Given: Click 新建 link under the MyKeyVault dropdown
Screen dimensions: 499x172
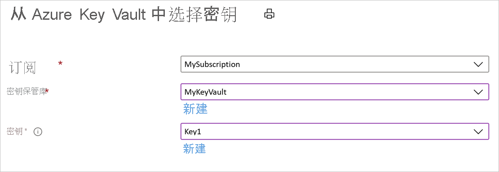Looking at the screenshot, I should (195, 109).
